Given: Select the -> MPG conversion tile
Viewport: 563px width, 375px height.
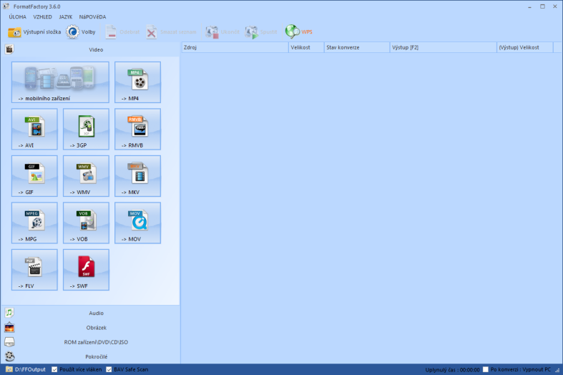Looking at the screenshot, I should click(34, 223).
